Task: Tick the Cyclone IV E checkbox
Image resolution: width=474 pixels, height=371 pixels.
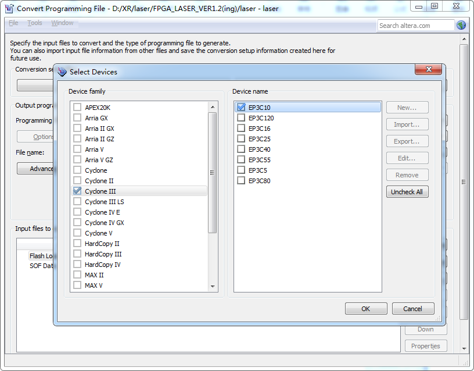Action: (x=77, y=212)
